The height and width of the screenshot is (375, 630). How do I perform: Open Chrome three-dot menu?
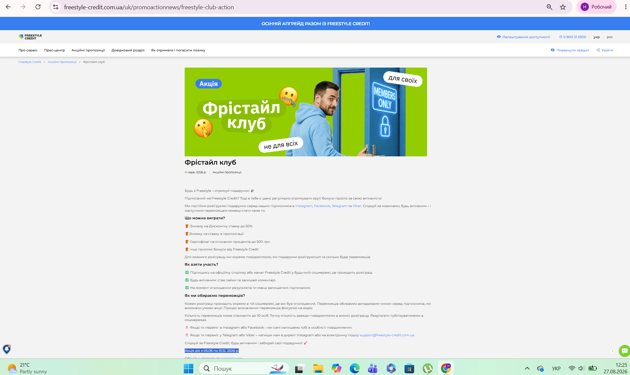pyautogui.click(x=625, y=7)
